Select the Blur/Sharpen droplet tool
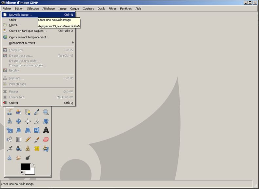 pos(10,157)
